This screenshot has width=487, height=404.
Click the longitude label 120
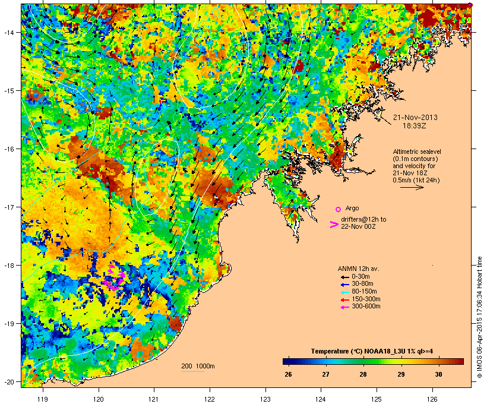[99, 399]
